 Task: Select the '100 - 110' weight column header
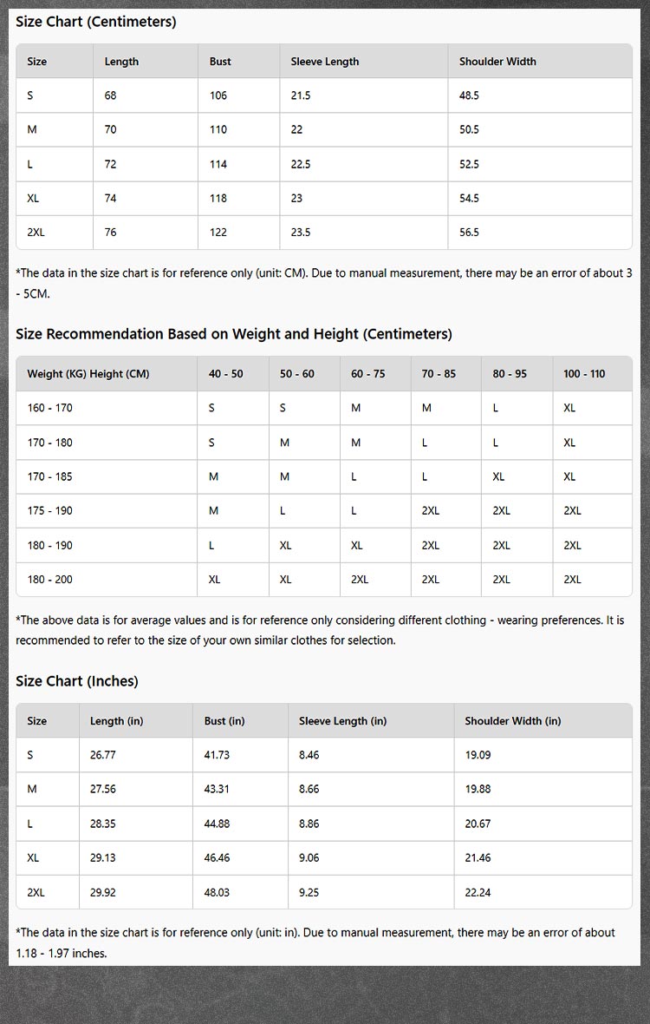tap(584, 374)
